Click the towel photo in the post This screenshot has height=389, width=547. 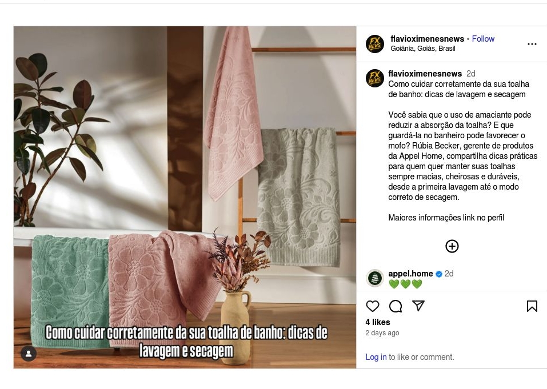(185, 197)
